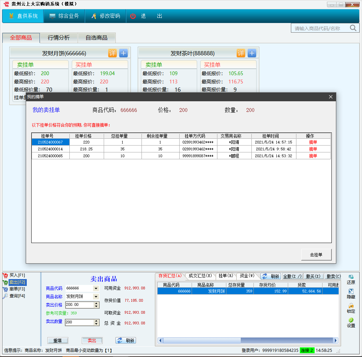Click 摘单 for order 210524000065
Image resolution: width=362 pixels, height=357 pixels.
pyautogui.click(x=313, y=156)
